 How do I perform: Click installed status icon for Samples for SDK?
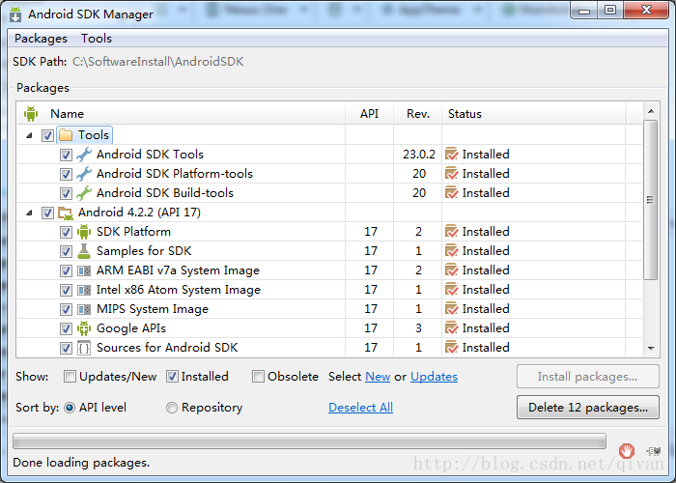pos(451,251)
